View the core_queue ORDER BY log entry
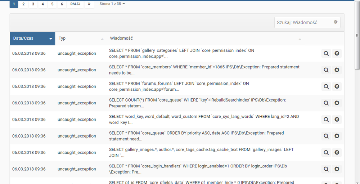This screenshot has height=184, width=360. (326, 136)
